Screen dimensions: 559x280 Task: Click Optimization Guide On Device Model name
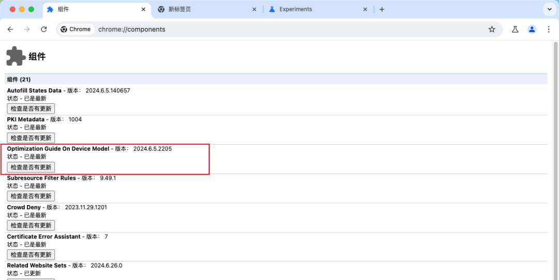point(58,149)
